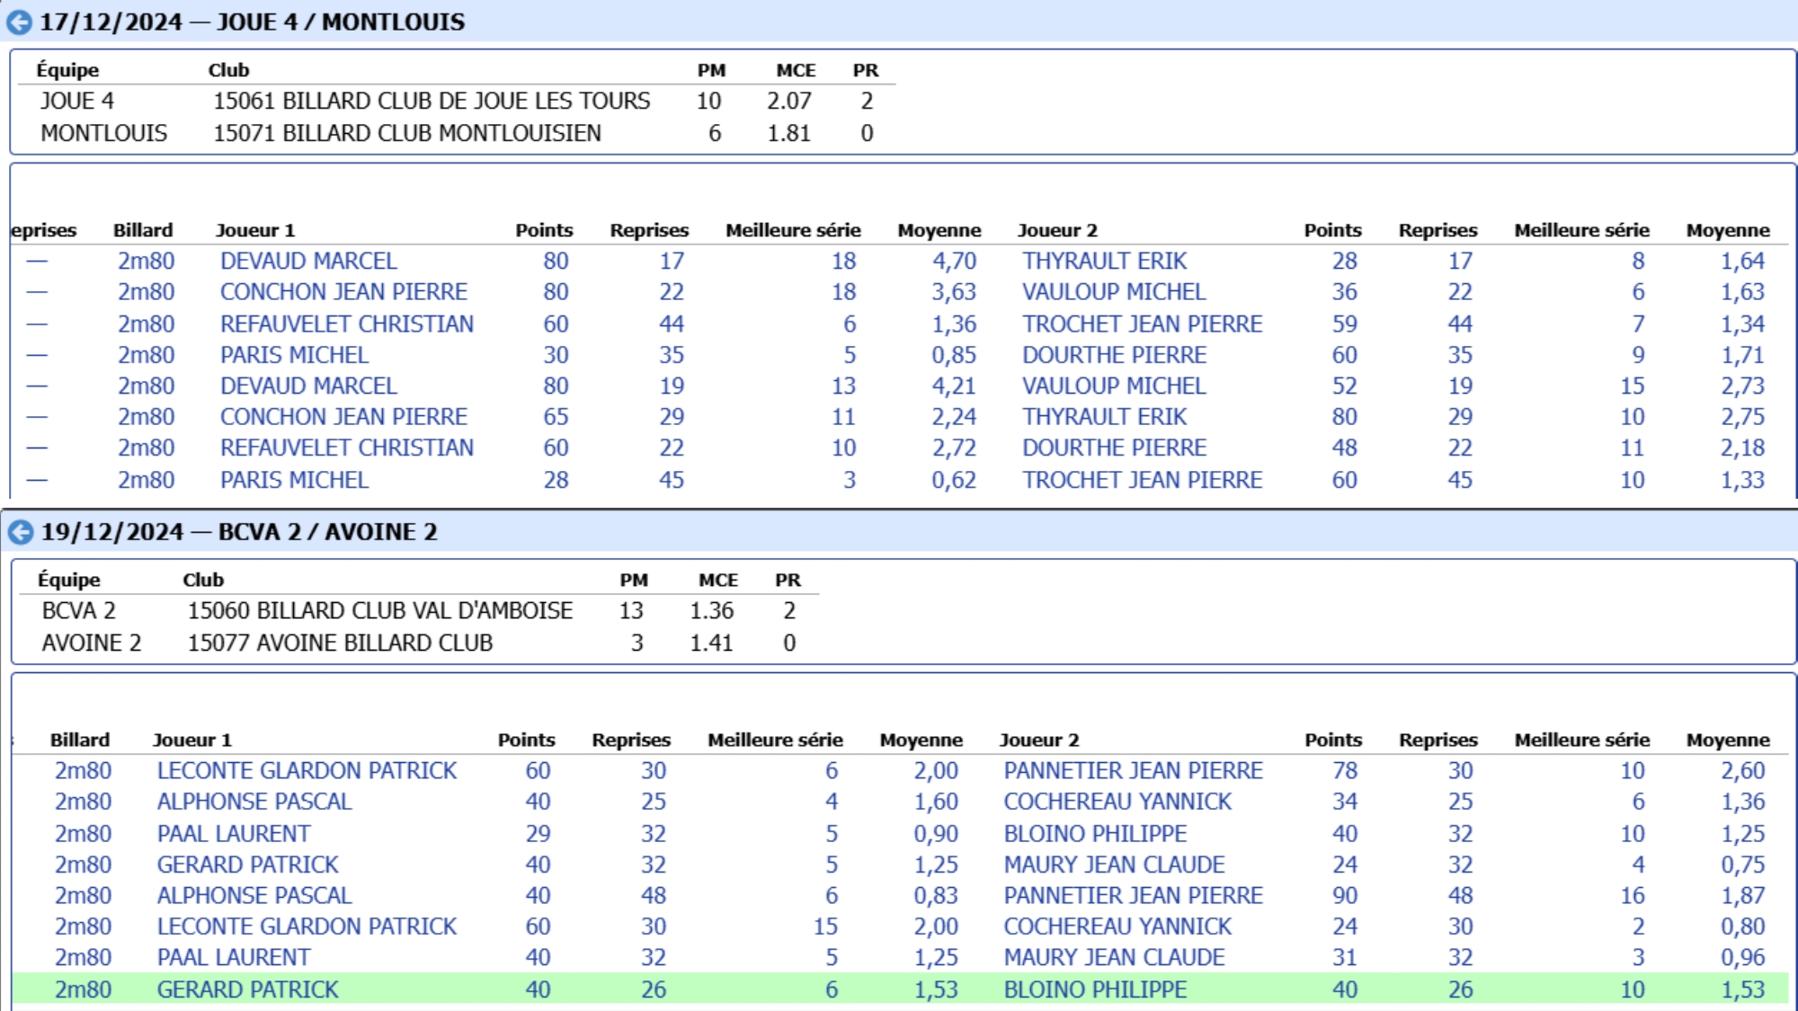Image resolution: width=1798 pixels, height=1011 pixels.
Task: Click COCHEREAU YANNICK with 0,80 moyenne
Action: click(1118, 927)
